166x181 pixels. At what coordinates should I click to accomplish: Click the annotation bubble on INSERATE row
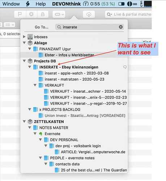[125, 67]
